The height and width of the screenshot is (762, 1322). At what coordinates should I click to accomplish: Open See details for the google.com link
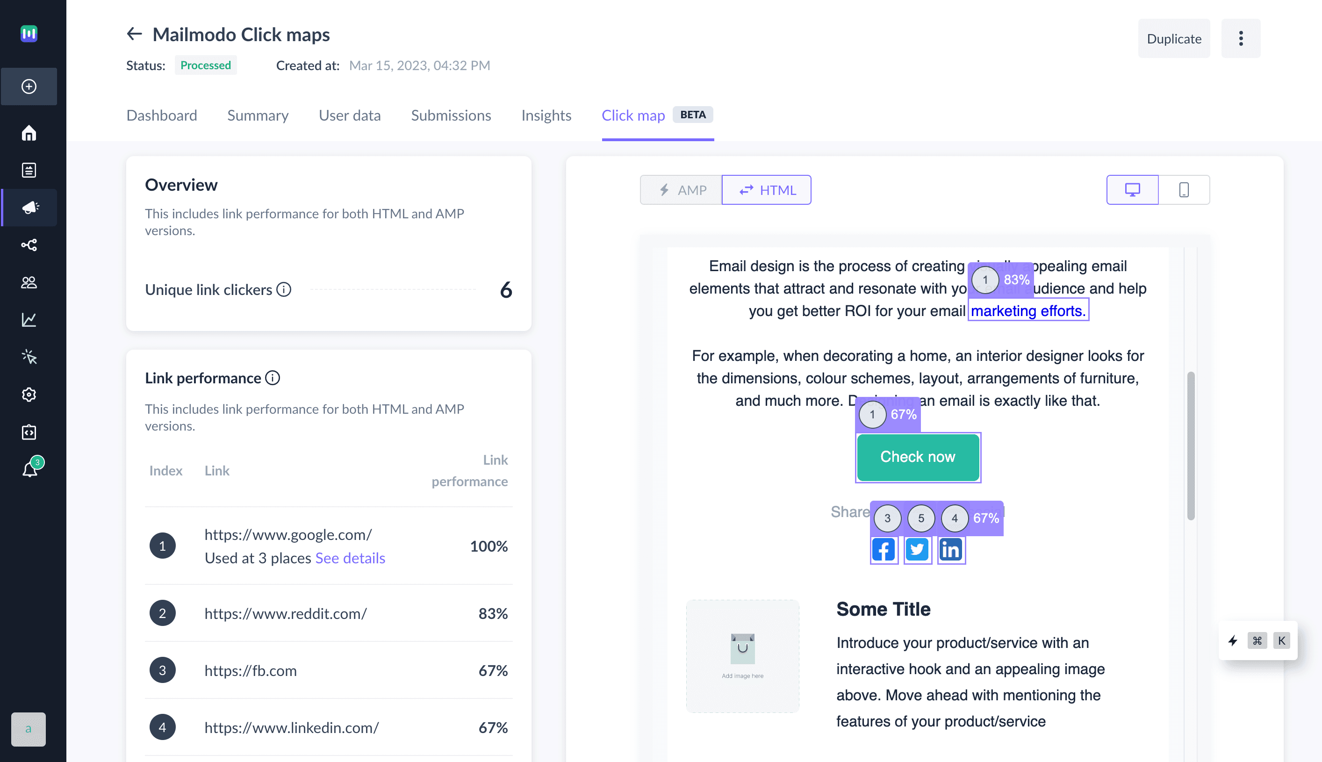(x=350, y=558)
